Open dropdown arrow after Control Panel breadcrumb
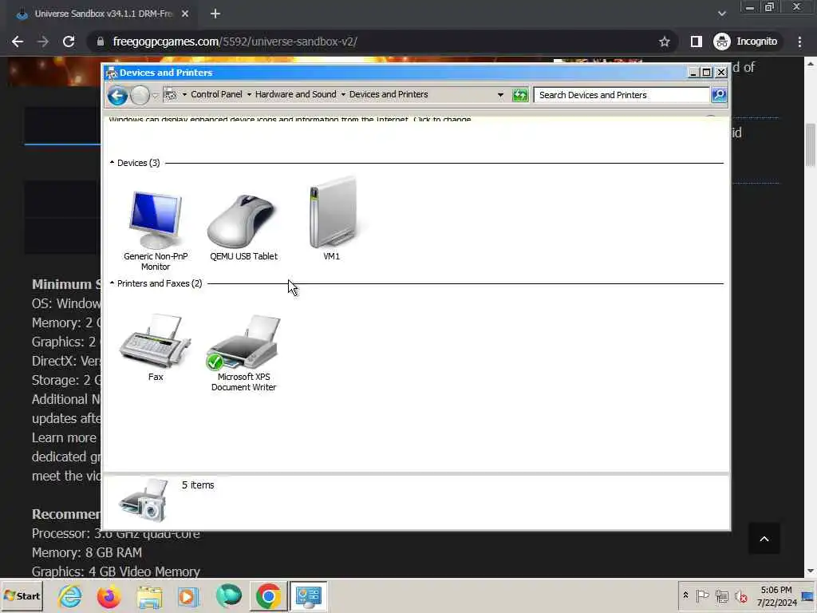Image resolution: width=817 pixels, height=613 pixels. (x=249, y=94)
